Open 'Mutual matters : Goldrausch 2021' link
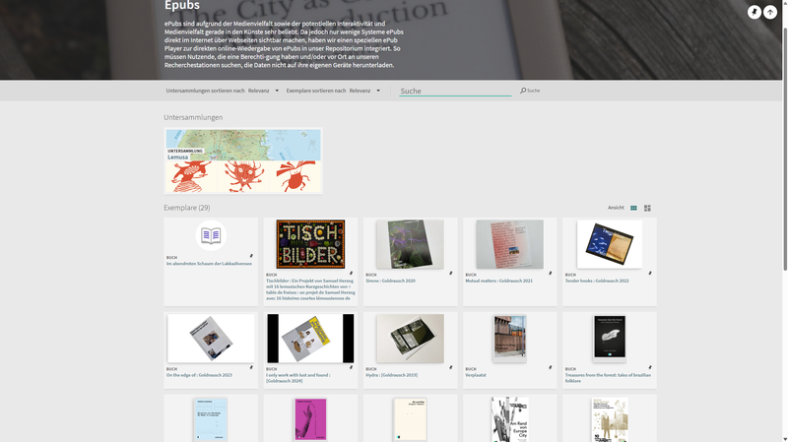 pos(498,281)
